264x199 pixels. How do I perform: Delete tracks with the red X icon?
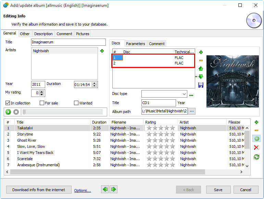point(256,147)
